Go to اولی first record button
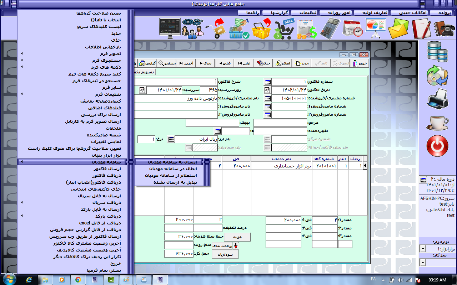The height and width of the screenshot is (285, 457). tap(244, 63)
